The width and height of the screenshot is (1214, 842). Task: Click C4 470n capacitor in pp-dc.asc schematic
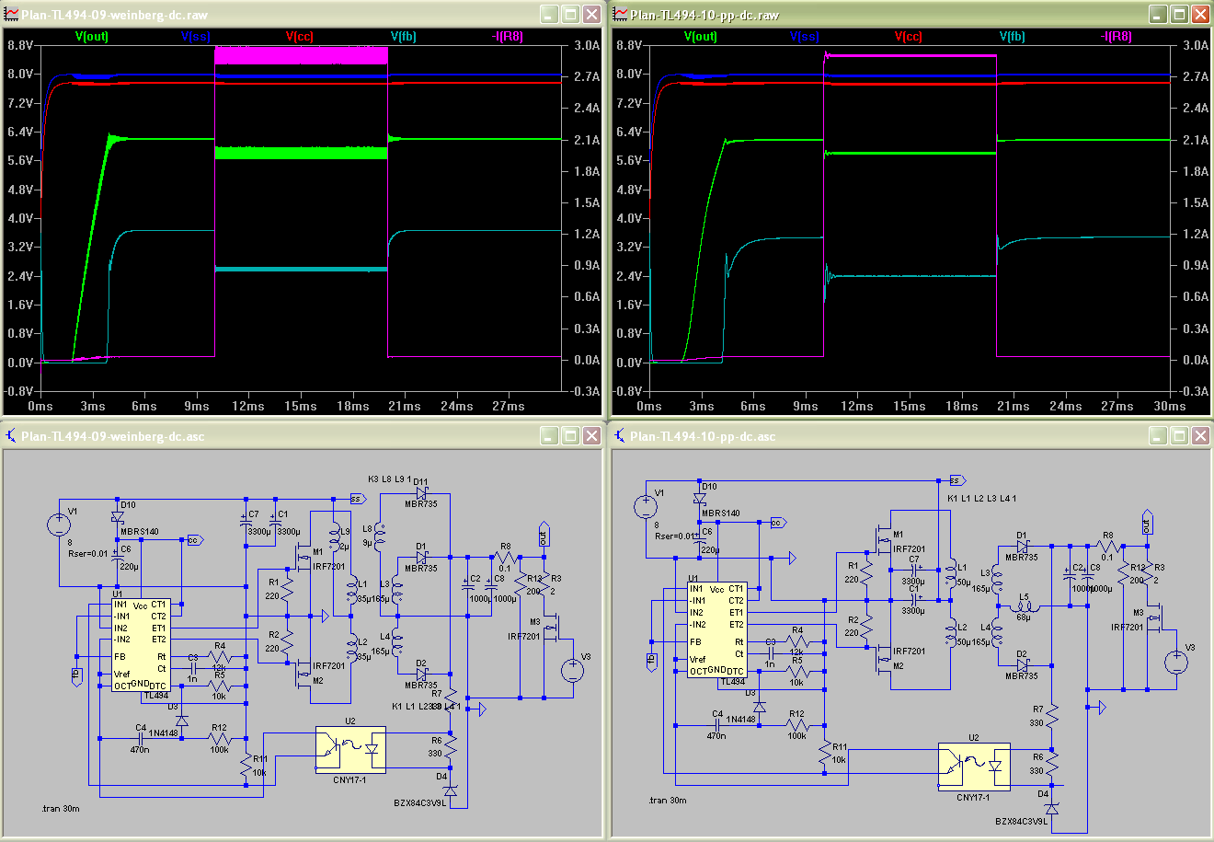click(x=718, y=725)
